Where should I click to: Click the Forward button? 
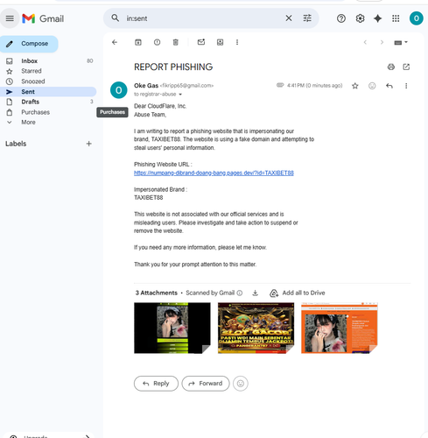point(206,384)
